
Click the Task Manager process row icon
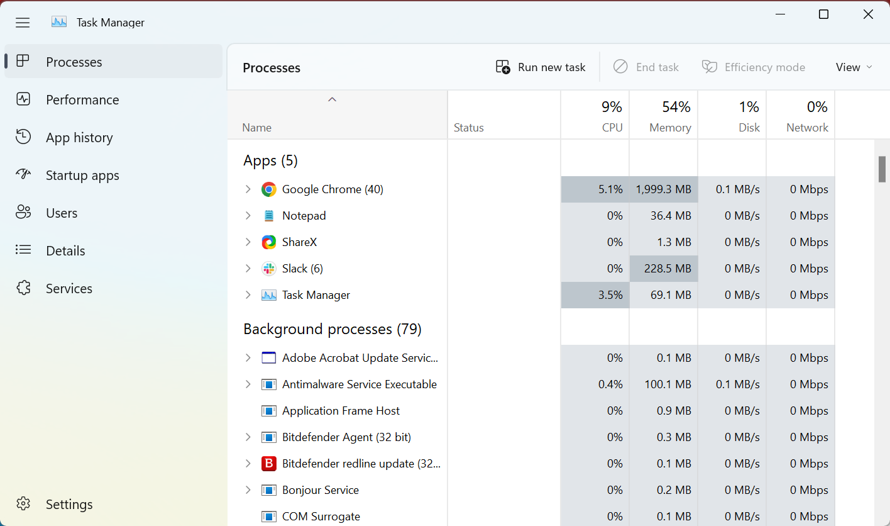pos(269,295)
